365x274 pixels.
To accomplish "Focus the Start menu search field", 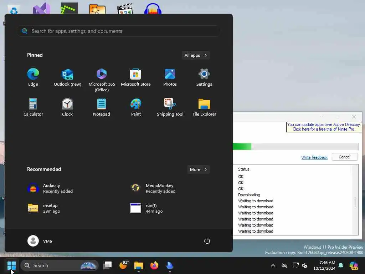I will coord(119,31).
